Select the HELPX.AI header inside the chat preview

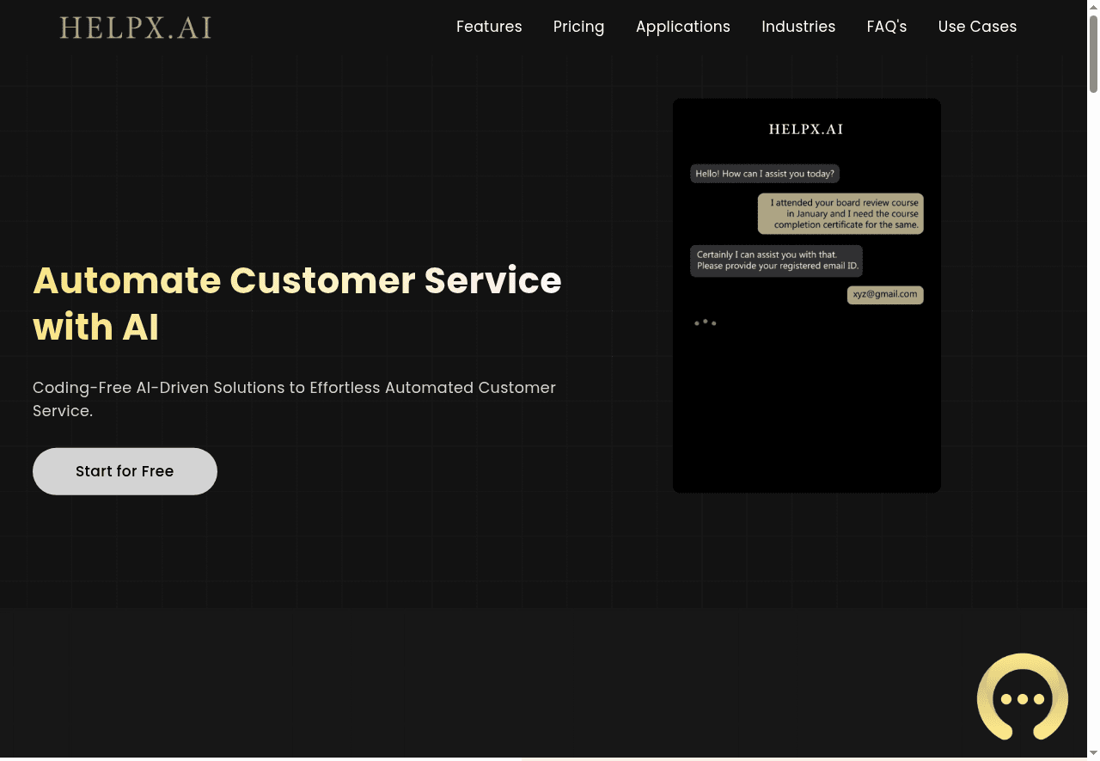pyautogui.click(x=806, y=129)
